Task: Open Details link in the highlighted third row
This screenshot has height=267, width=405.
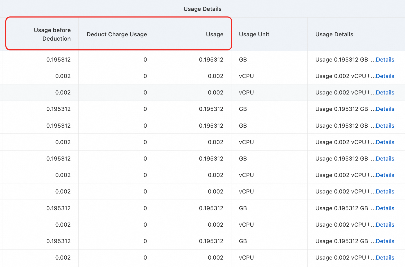Action: pyautogui.click(x=385, y=93)
